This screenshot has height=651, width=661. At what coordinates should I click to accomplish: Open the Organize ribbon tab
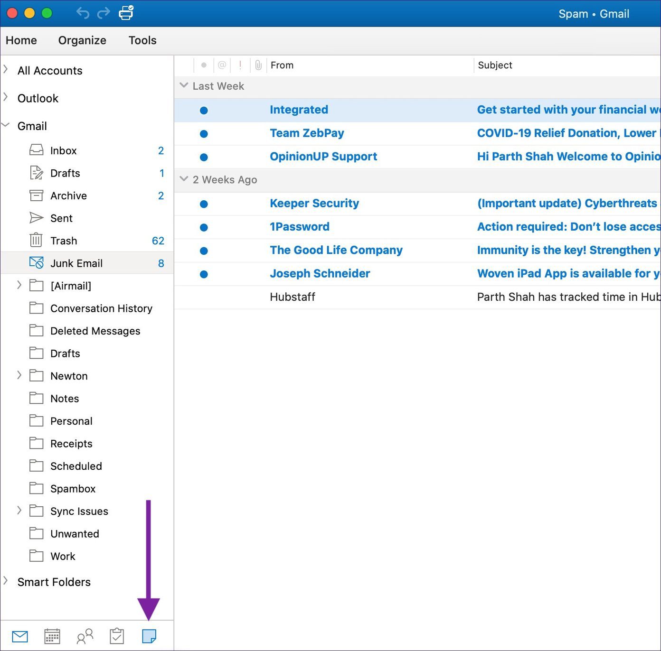(x=82, y=40)
